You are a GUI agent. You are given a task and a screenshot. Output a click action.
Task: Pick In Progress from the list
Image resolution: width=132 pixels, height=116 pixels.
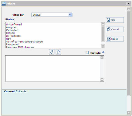(x=13, y=36)
